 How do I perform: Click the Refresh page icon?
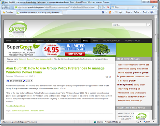pyautogui.click(x=104, y=7)
